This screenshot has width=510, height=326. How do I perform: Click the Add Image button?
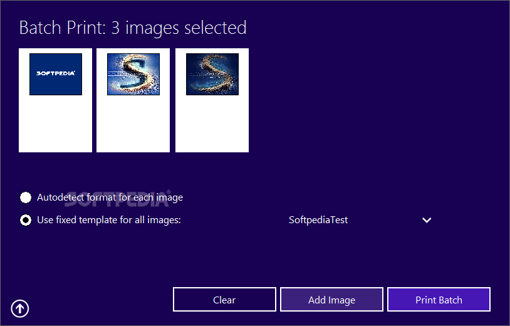click(331, 300)
